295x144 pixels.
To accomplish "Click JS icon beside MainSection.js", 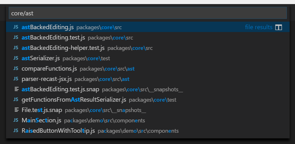I will click(x=16, y=120).
